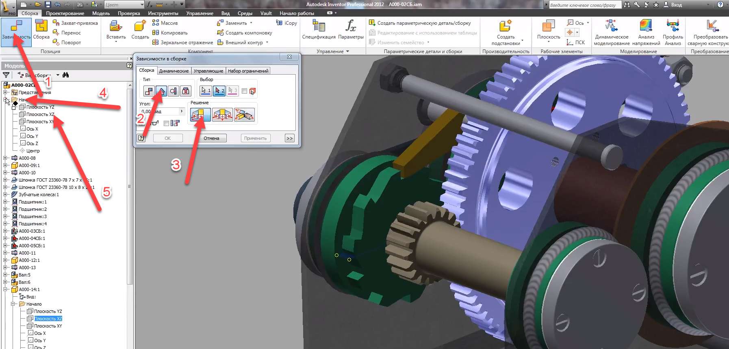Click the binoculars find icon in browser
This screenshot has width=729, height=349.
tap(66, 75)
